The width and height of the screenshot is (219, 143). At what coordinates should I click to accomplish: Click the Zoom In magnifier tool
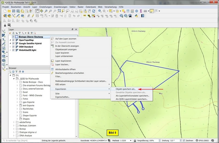coord(46,11)
